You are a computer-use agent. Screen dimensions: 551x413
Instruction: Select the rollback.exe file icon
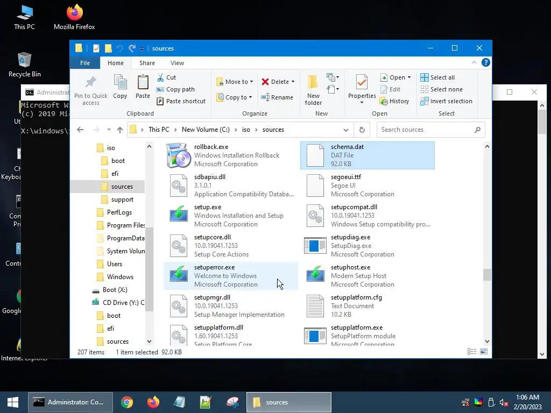pyautogui.click(x=179, y=155)
